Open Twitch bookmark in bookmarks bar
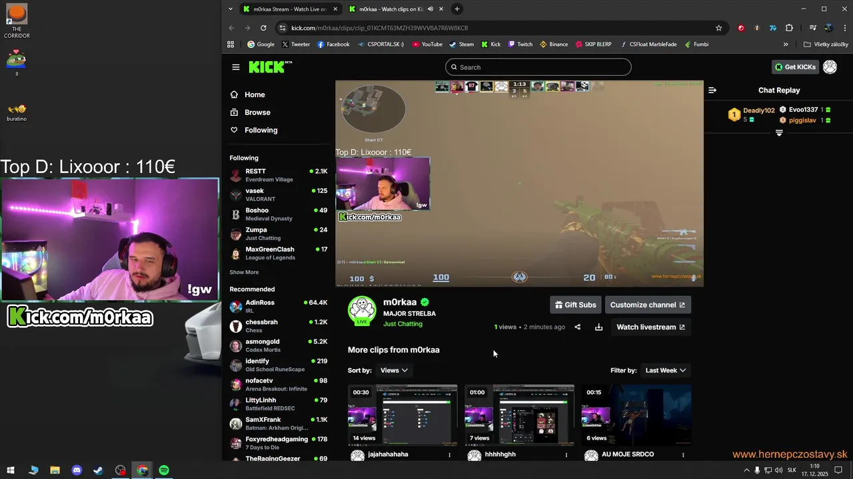 click(520, 45)
